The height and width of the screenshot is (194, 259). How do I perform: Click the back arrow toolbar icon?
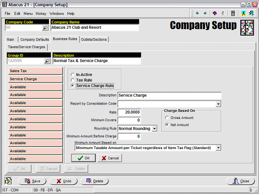point(197,13)
